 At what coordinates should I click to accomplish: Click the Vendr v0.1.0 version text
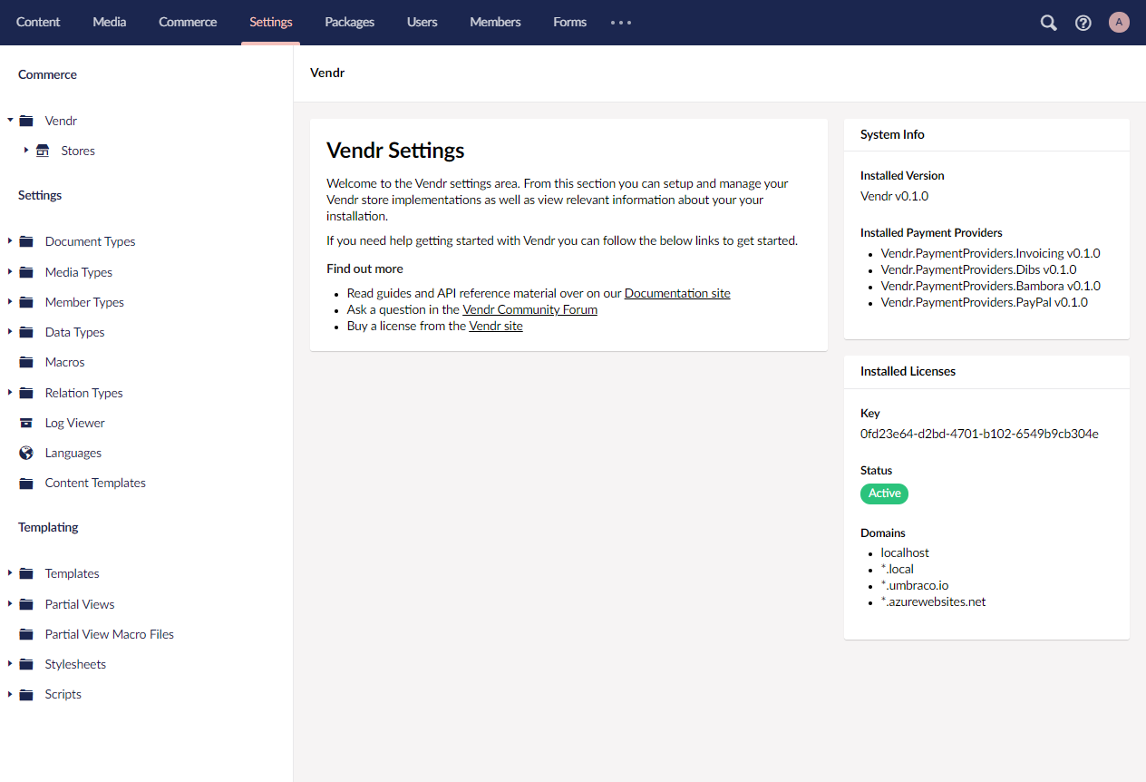(x=894, y=196)
